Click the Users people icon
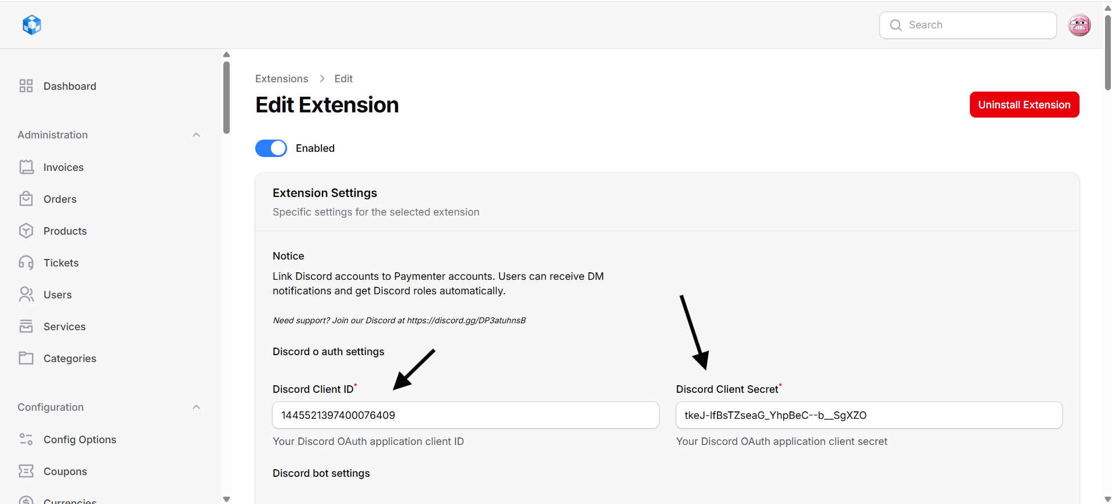The height and width of the screenshot is (504, 1112). (26, 295)
